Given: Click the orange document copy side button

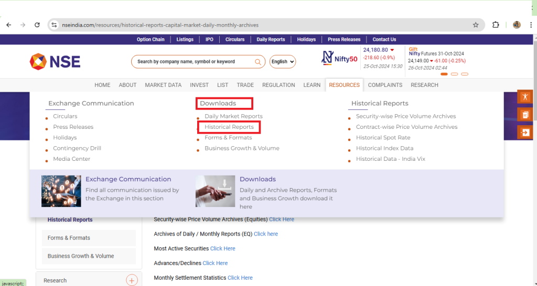Looking at the screenshot, I should [525, 115].
